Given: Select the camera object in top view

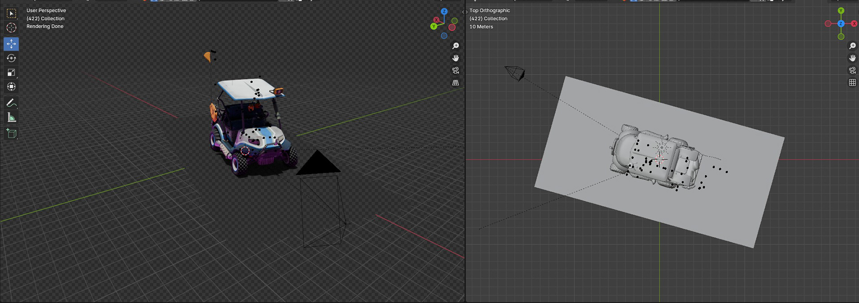Looking at the screenshot, I should click(x=515, y=73).
